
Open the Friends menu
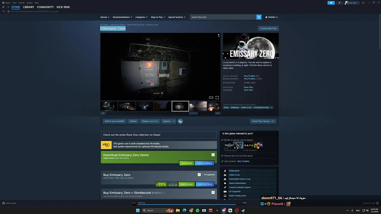[22, 3]
